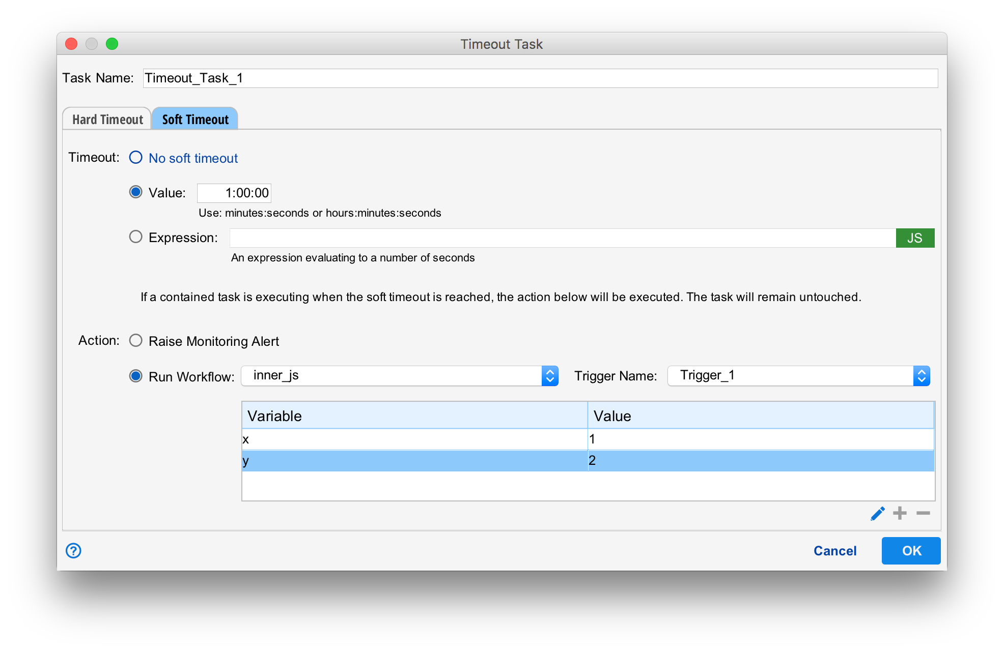
Task: Click the timeout value field 1:00:00
Action: (x=234, y=193)
